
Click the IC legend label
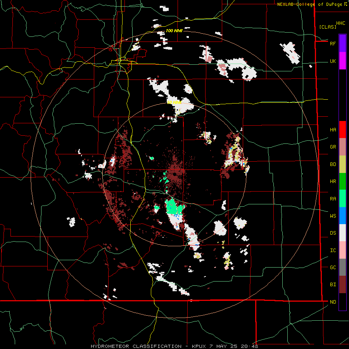pos(333,251)
